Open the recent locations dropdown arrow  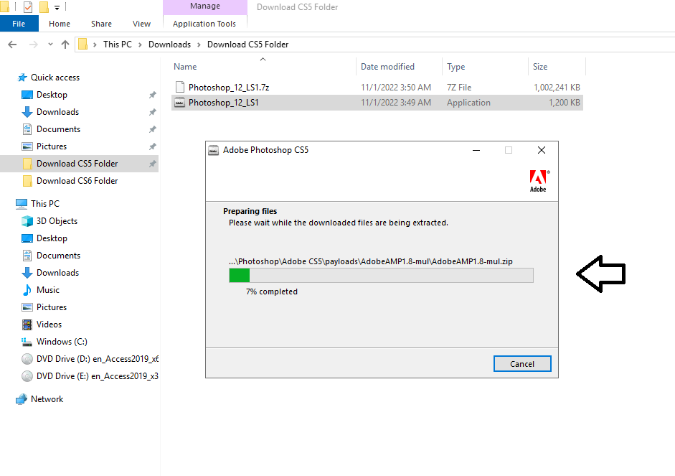[50, 45]
